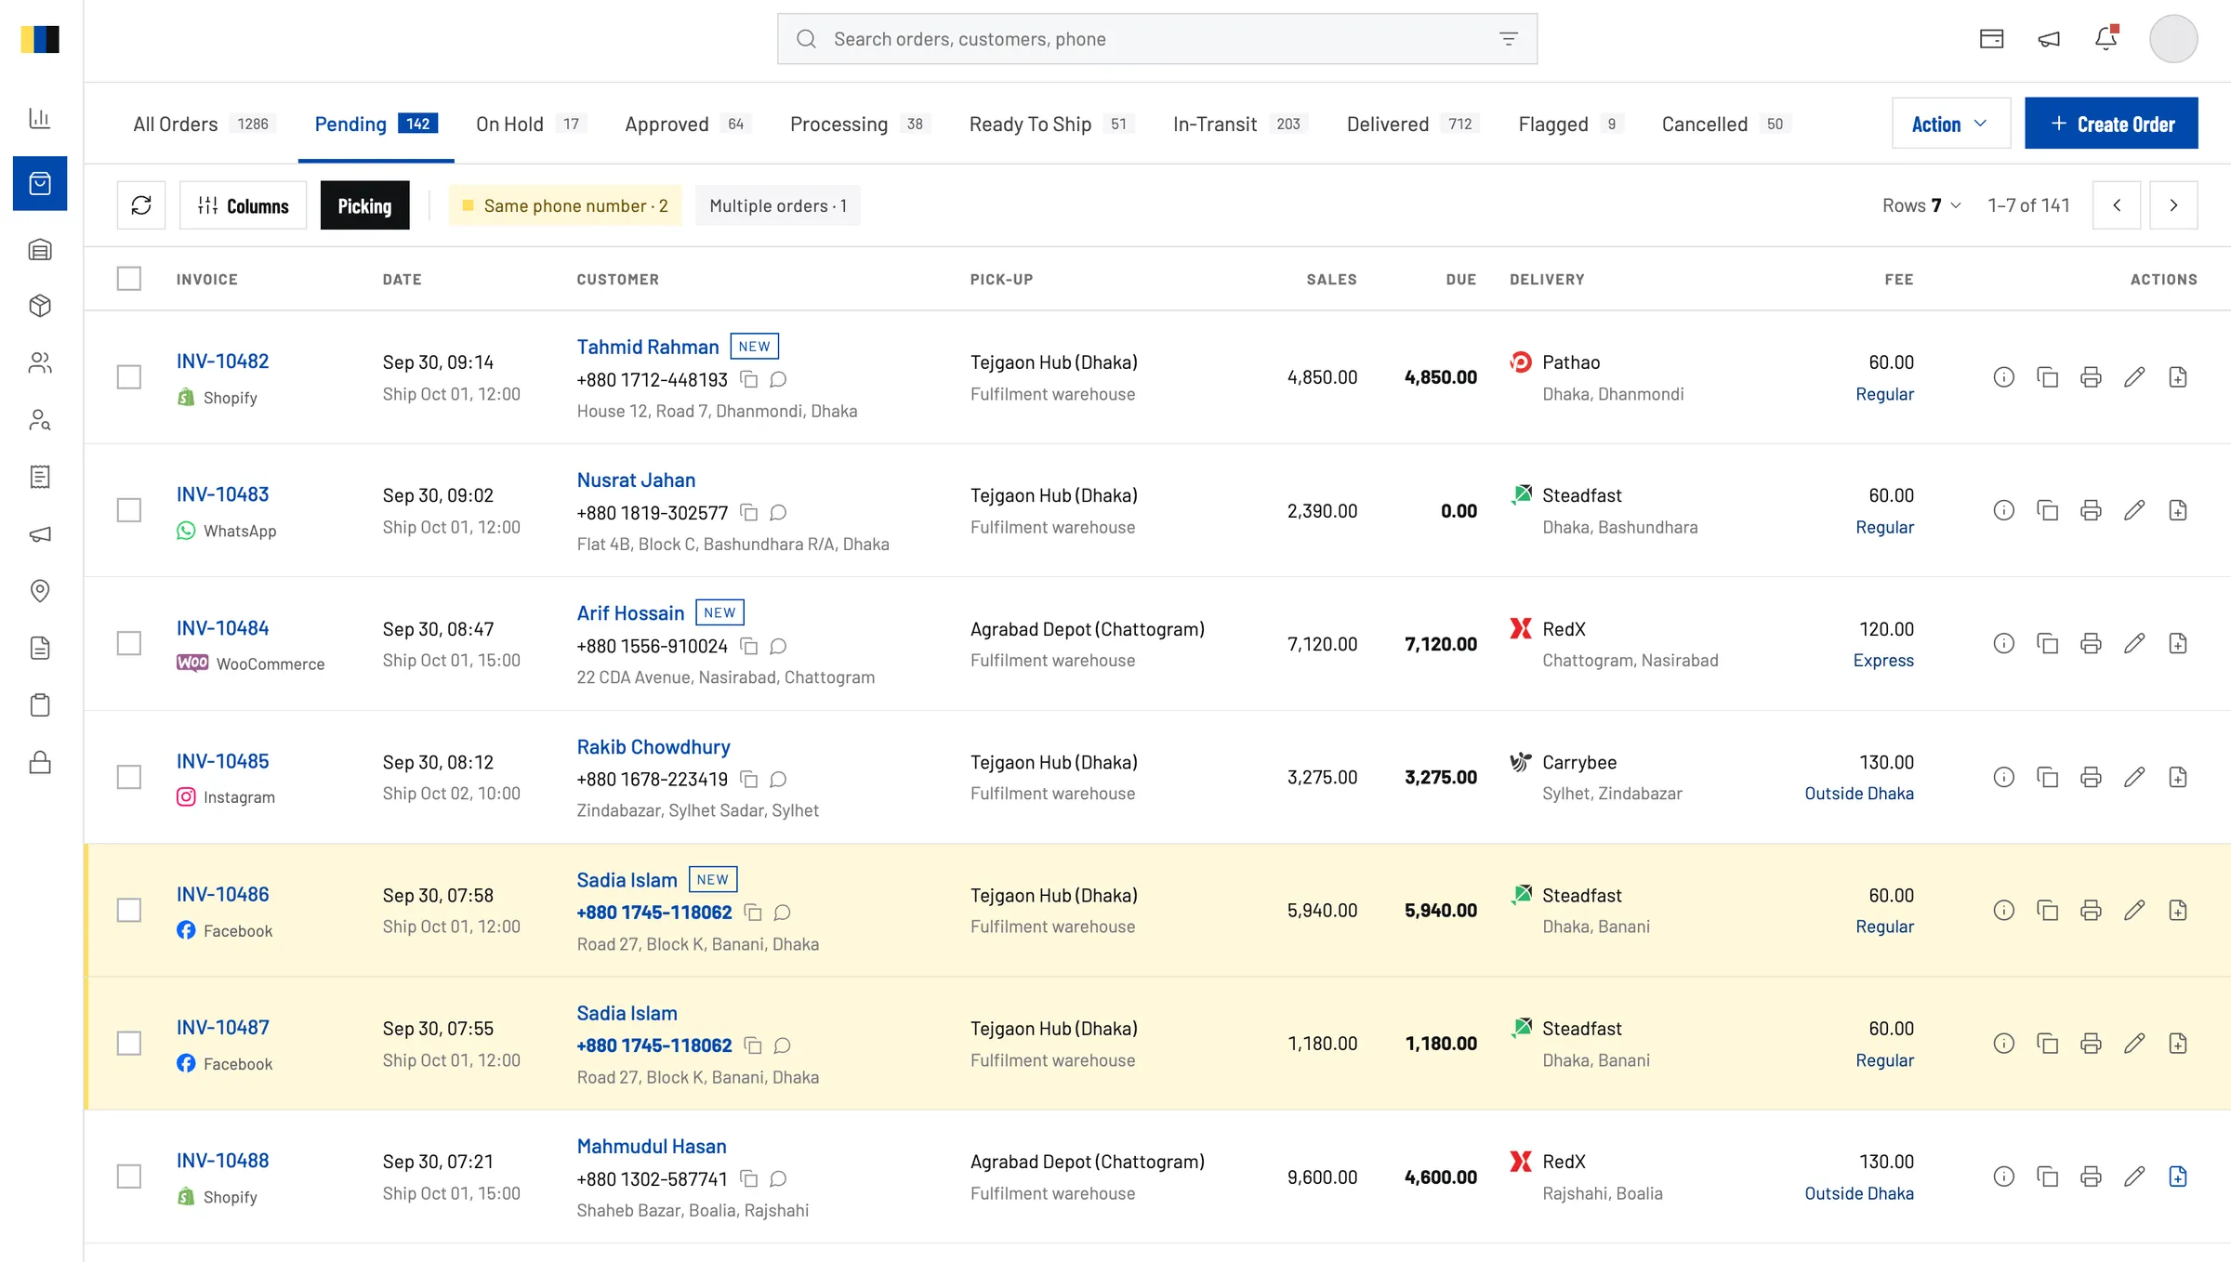Open the Ready To Ship tab
This screenshot has width=2231, height=1262.
1051,124
